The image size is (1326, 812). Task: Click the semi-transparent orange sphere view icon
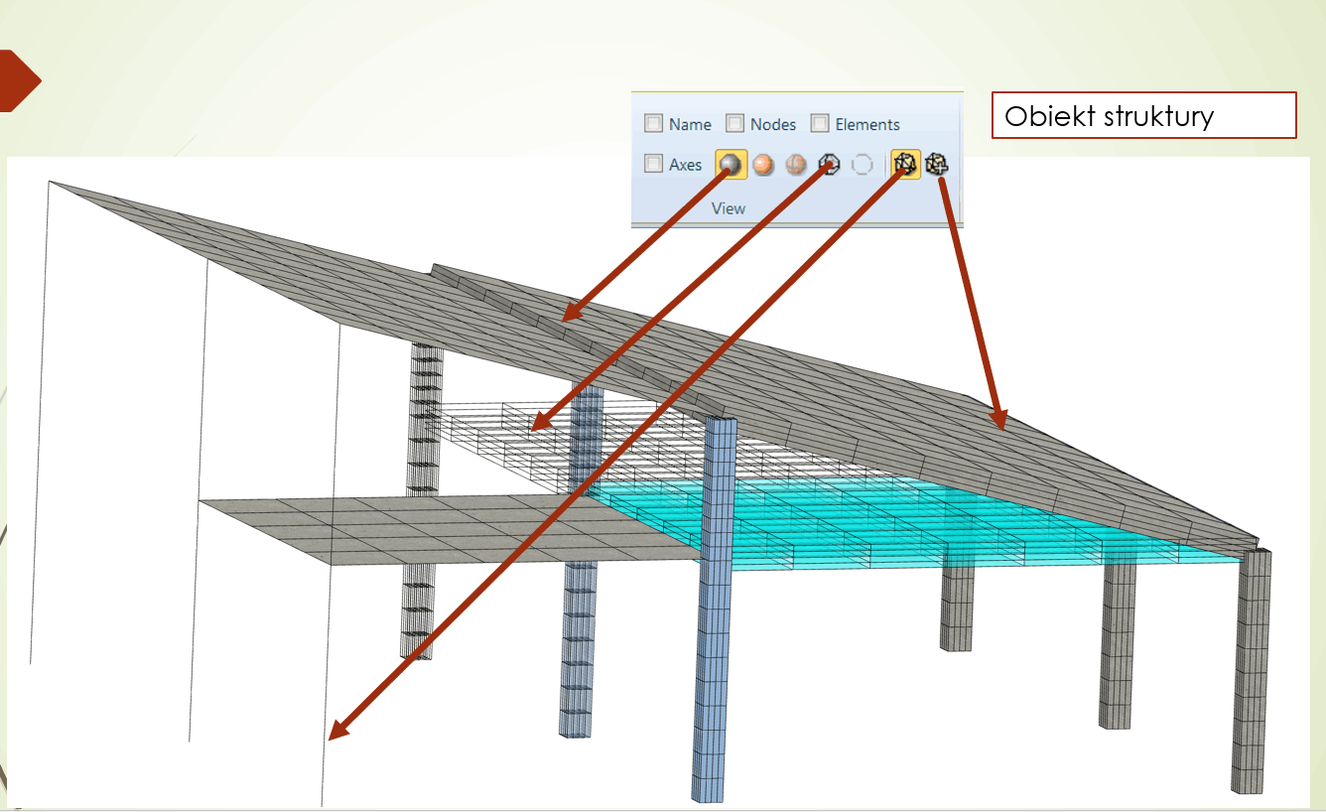[x=795, y=165]
